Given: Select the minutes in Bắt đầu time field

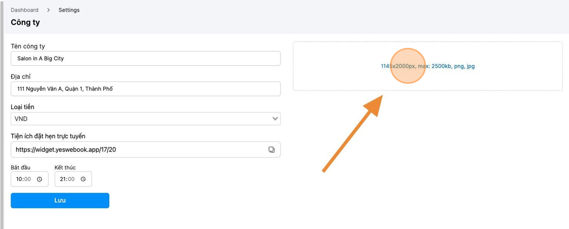Looking at the screenshot, I should [28, 179].
